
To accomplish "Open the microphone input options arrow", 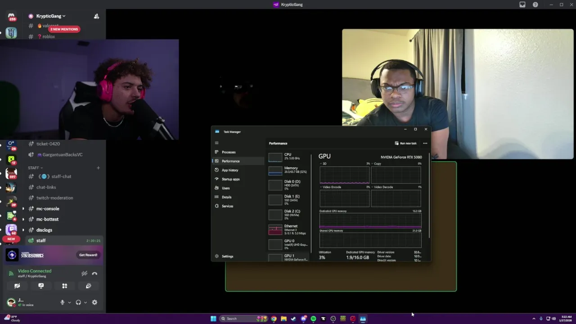I will 69,302.
